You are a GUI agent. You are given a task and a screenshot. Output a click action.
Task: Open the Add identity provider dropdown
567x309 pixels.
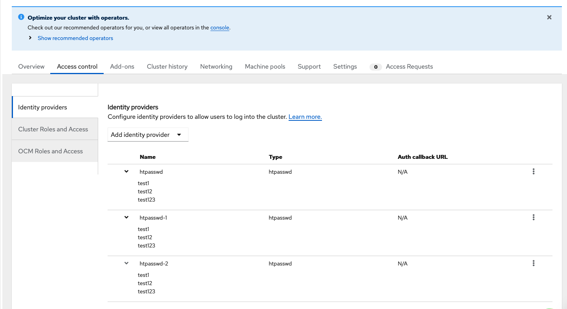tap(148, 135)
